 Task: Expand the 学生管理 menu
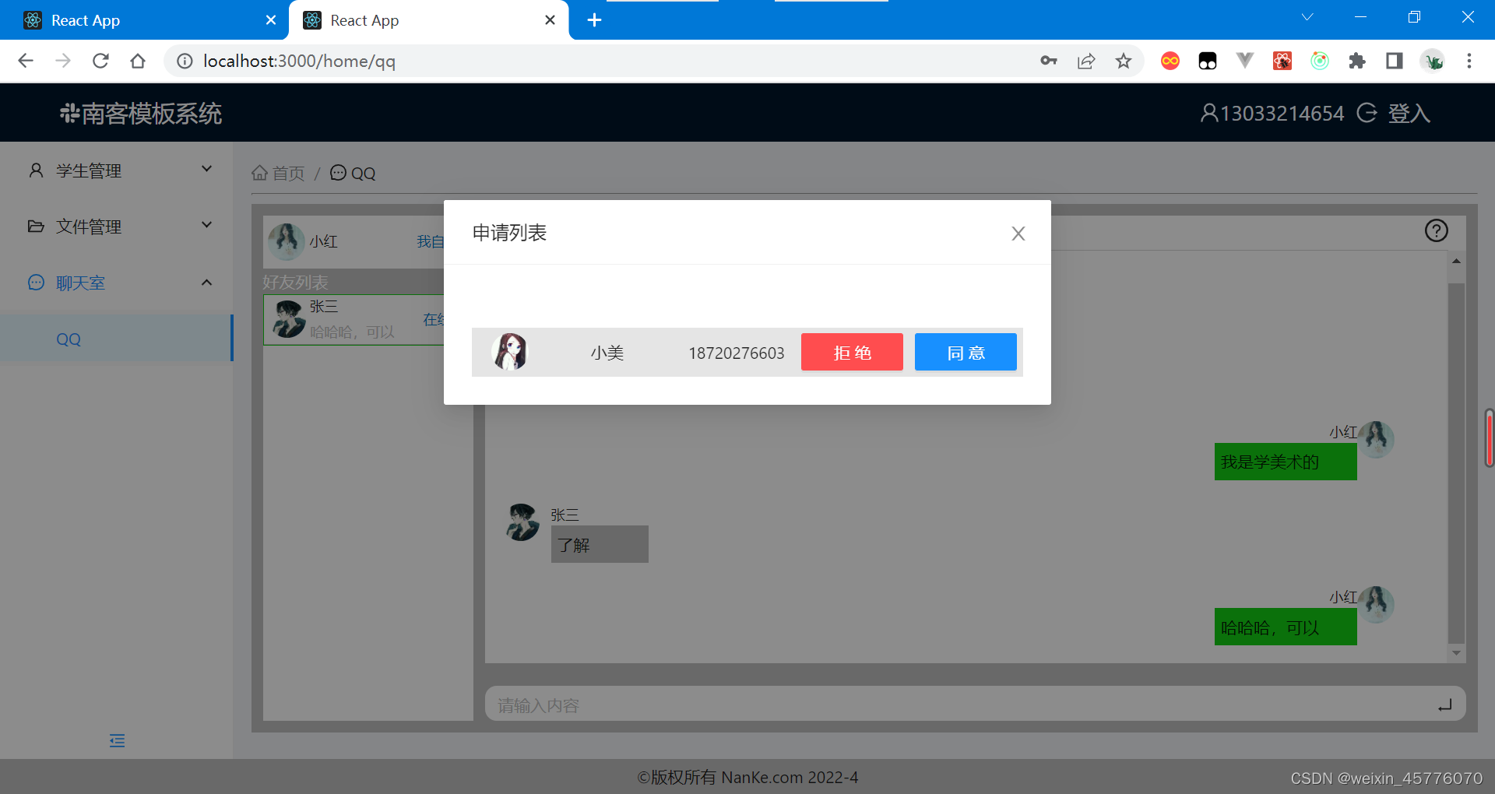click(117, 170)
